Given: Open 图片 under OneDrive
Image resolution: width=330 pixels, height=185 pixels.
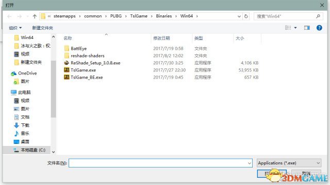Looking at the screenshot, I should (x=25, y=81).
